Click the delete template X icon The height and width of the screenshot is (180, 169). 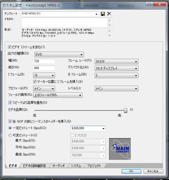point(109,14)
